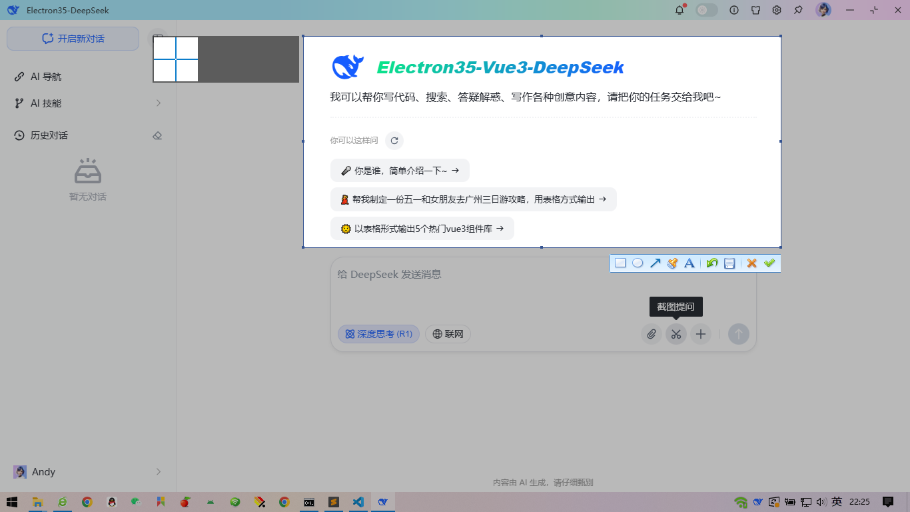Click the Electron35-Vue3-DeepSeek title text
The height and width of the screenshot is (512, 910).
(x=500, y=67)
